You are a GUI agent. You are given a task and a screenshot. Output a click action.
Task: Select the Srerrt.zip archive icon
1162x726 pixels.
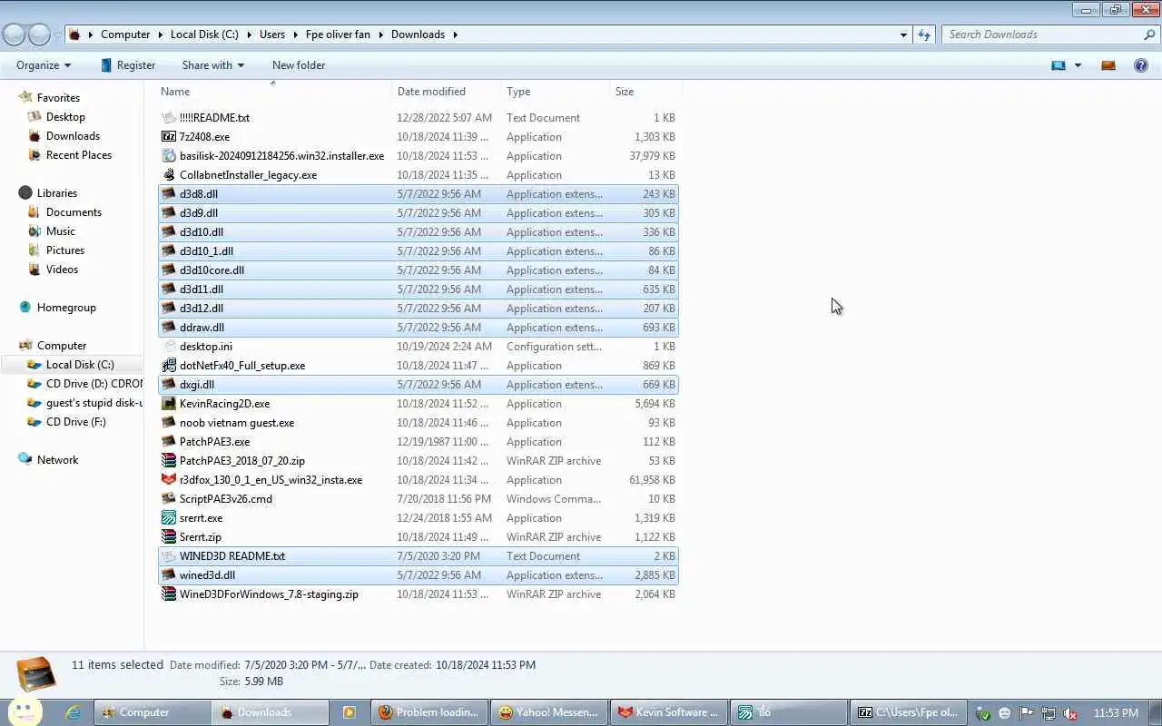point(169,537)
